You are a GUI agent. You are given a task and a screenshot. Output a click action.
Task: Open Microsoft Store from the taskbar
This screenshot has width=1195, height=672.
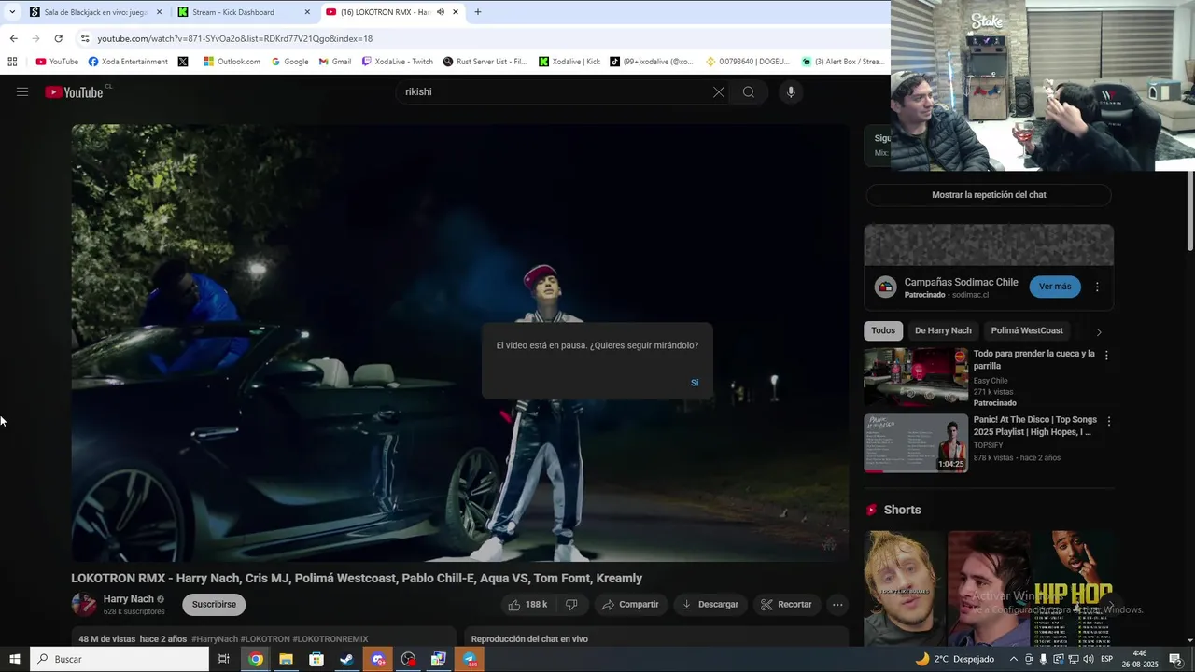point(316,659)
